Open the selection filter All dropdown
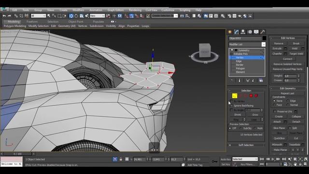 [x=38, y=16]
